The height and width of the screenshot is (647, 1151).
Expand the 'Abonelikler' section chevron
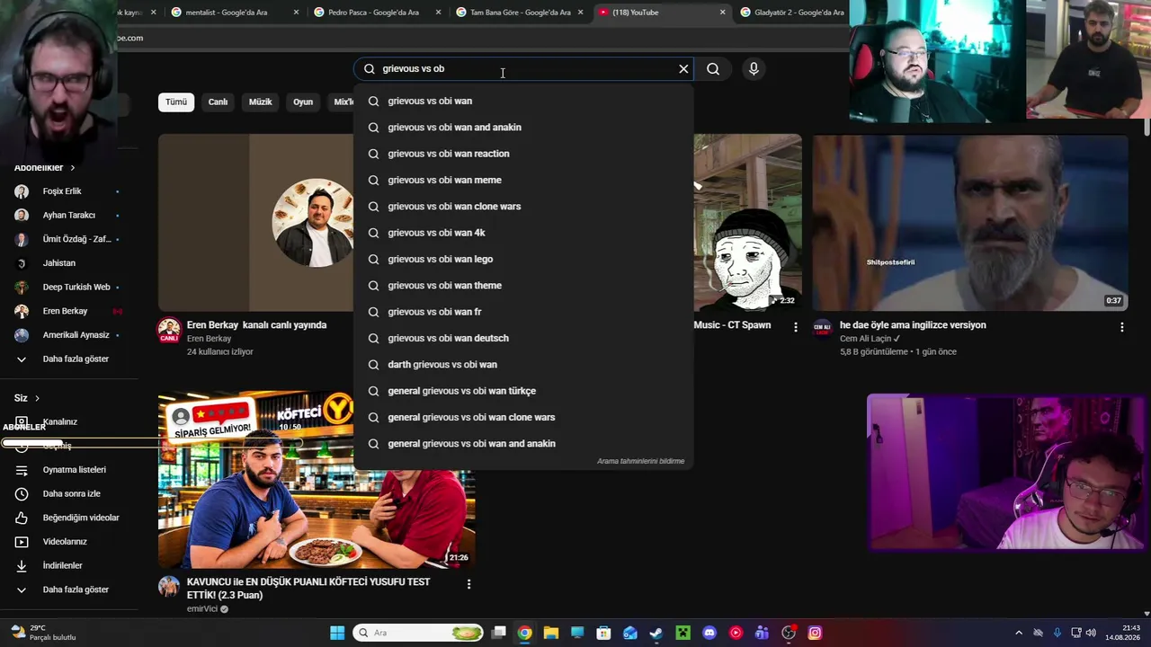click(73, 168)
